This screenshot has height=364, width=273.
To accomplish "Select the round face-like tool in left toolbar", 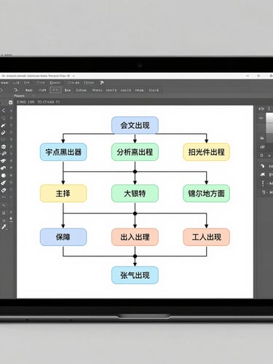I will tap(4, 147).
